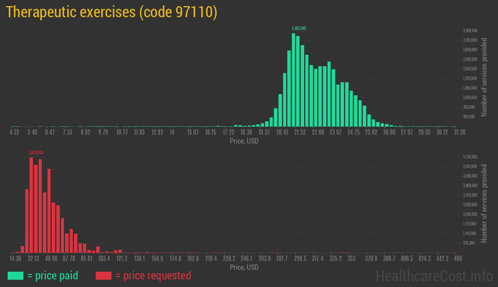The height and width of the screenshot is (287, 498).
Task: Click the '= price paid' legend label
Action: pyautogui.click(x=53, y=276)
